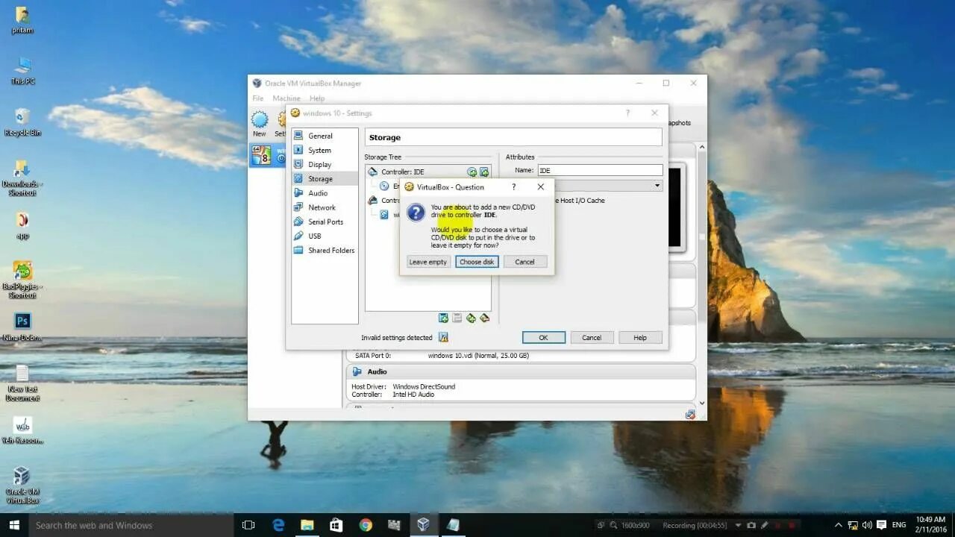Open the Downloads shortcut on desktop
The image size is (955, 537).
pos(22,178)
